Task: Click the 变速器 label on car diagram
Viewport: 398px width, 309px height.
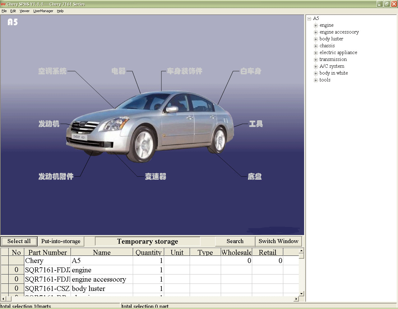Action: tap(156, 177)
